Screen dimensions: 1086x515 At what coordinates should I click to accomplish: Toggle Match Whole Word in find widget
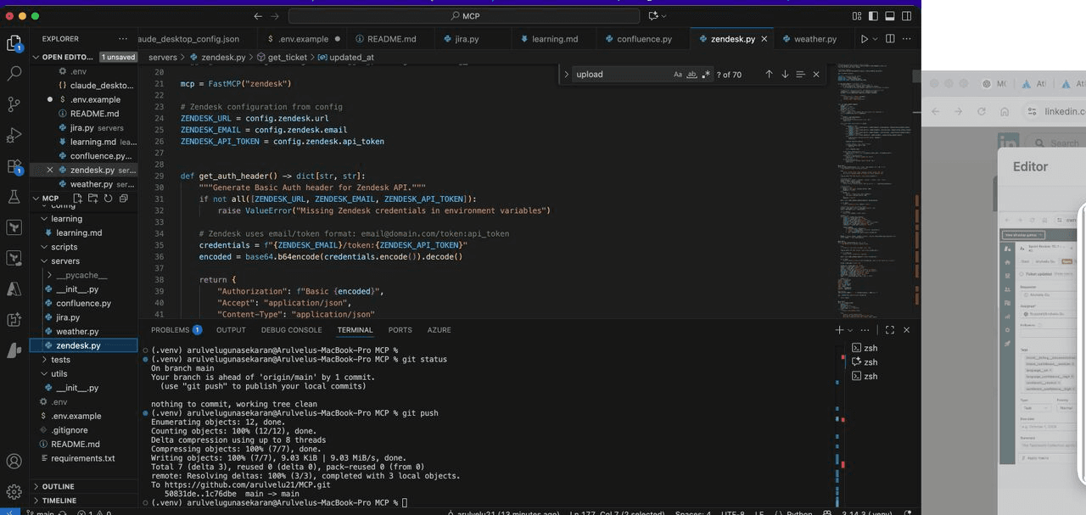point(691,75)
